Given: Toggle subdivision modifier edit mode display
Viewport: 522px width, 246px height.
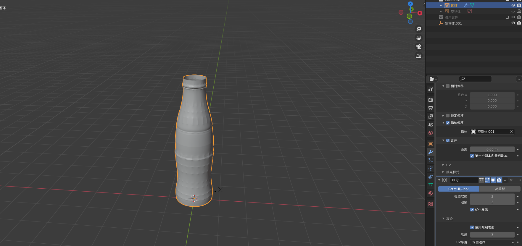Looking at the screenshot, I should (487, 180).
